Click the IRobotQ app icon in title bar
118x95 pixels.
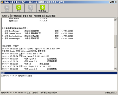[2, 2]
